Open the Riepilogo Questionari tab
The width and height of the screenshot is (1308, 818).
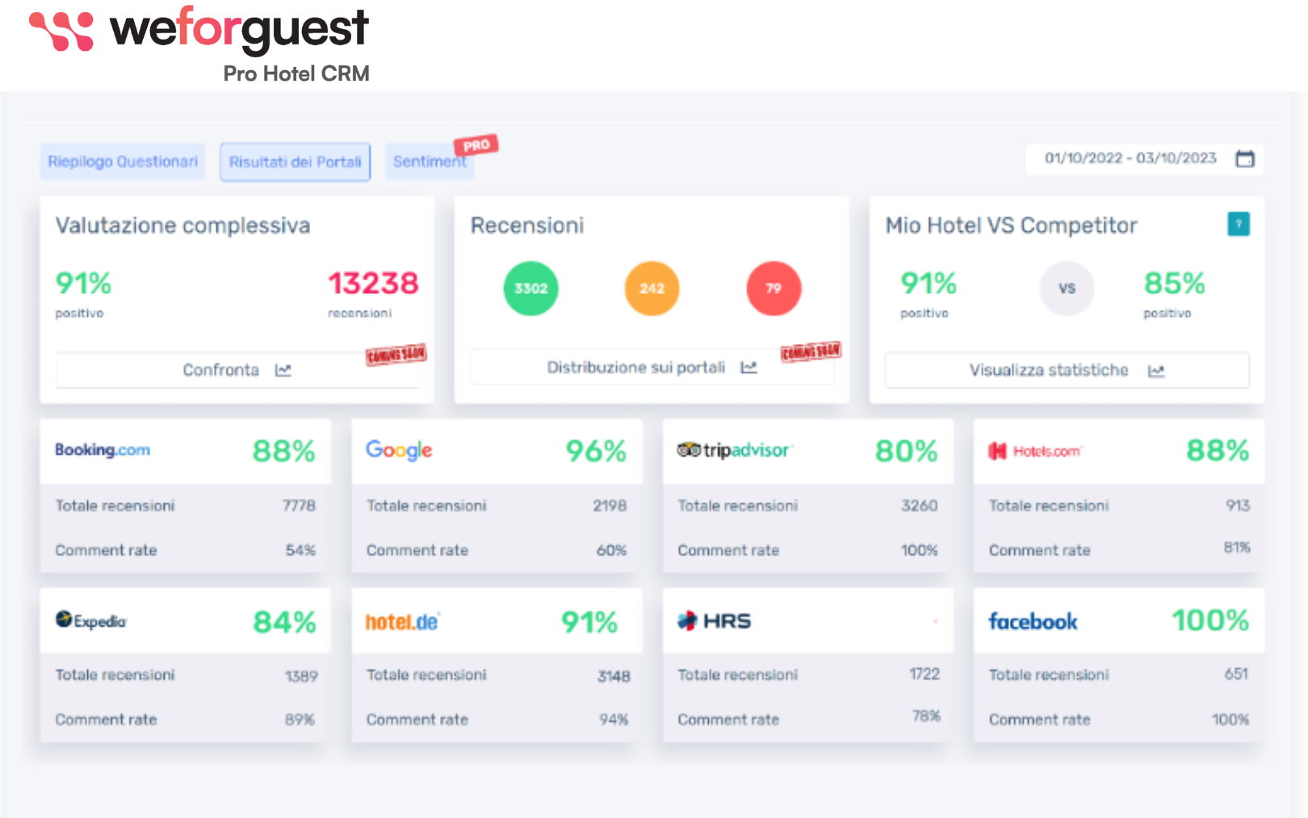tap(123, 162)
